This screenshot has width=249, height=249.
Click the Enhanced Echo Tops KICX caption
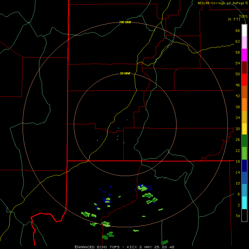(x=124, y=247)
